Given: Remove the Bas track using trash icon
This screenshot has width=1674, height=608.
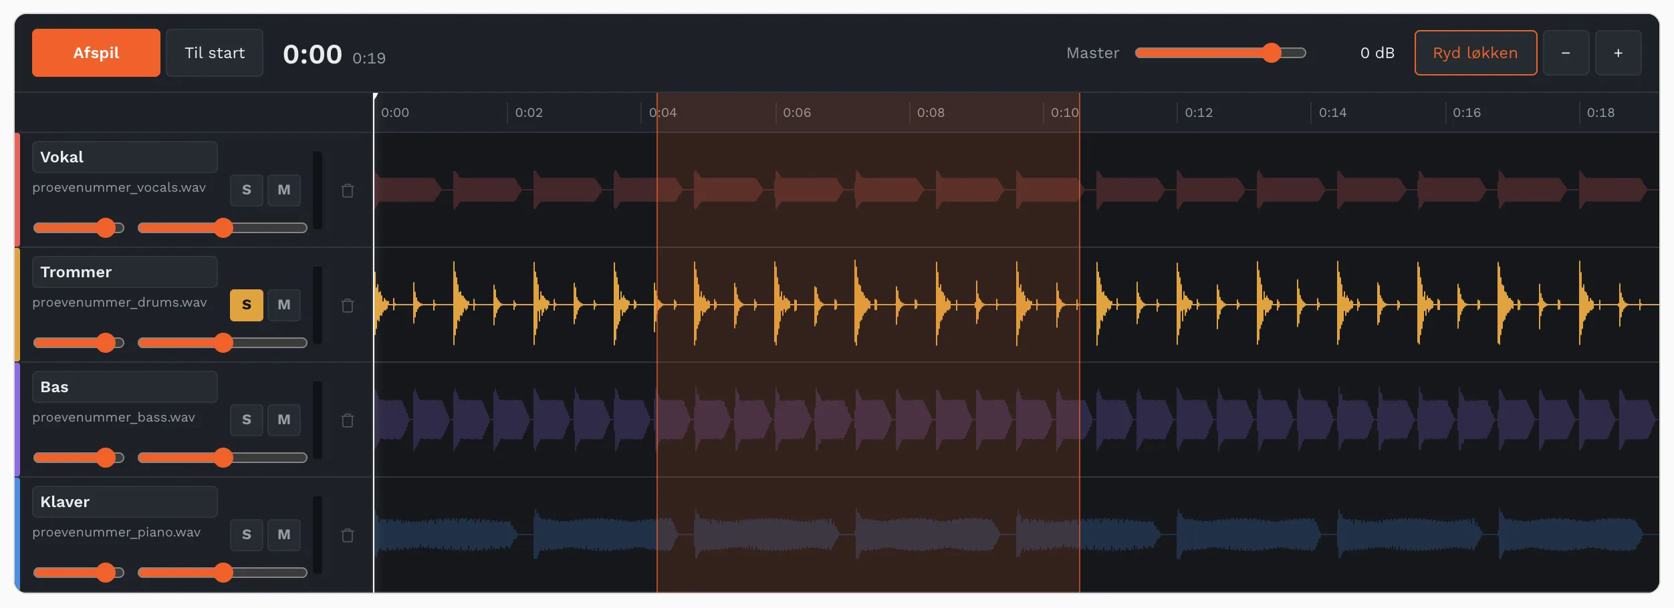Looking at the screenshot, I should pos(348,420).
